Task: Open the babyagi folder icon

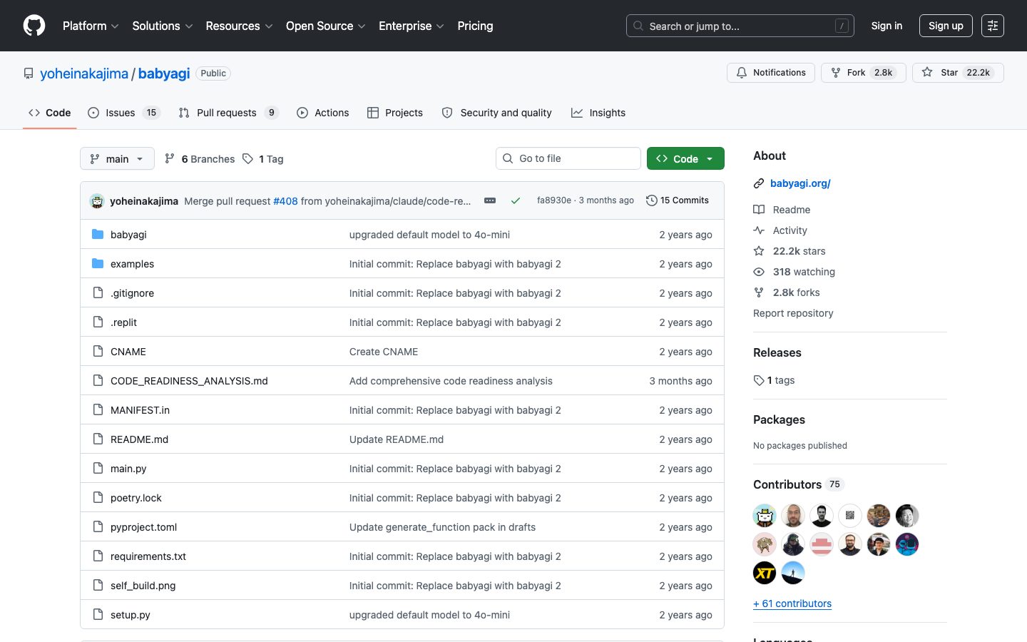Action: (x=98, y=234)
